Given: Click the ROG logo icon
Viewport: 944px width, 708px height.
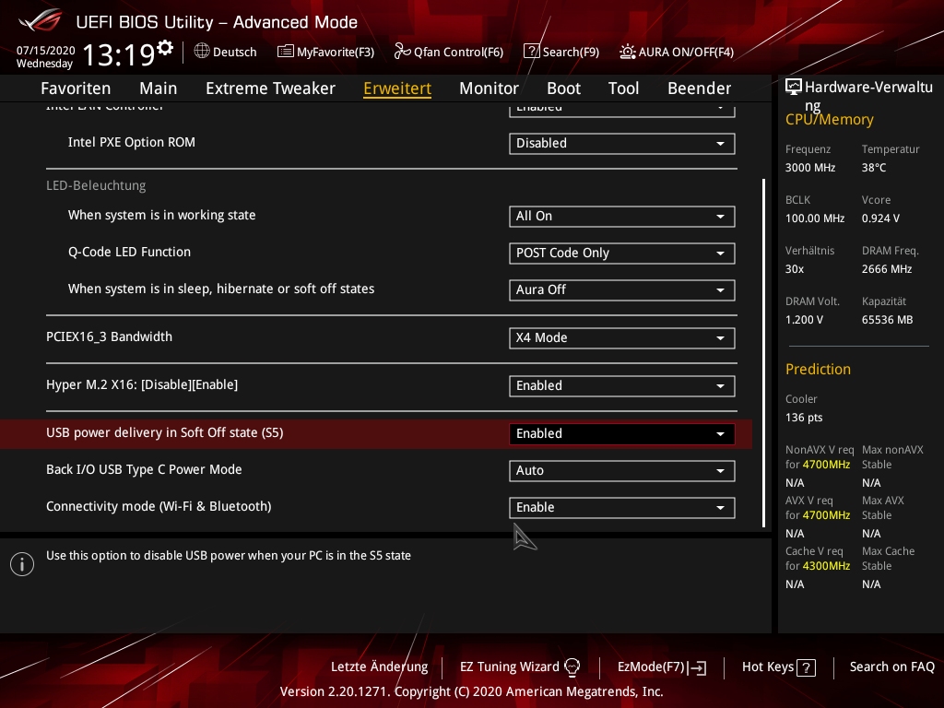Looking at the screenshot, I should coord(40,20).
